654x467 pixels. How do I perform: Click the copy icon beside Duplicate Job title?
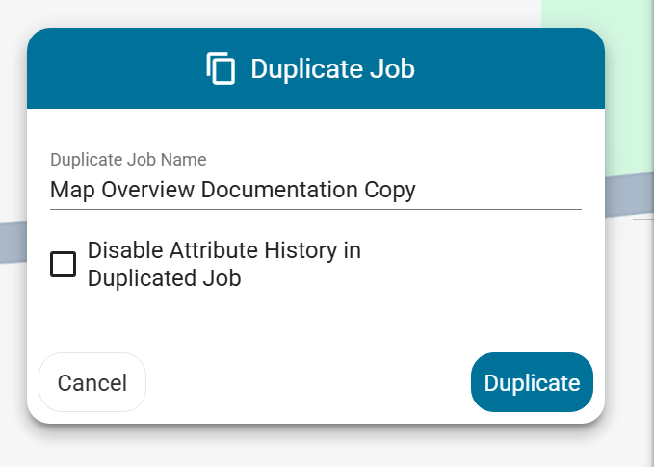pyautogui.click(x=221, y=68)
